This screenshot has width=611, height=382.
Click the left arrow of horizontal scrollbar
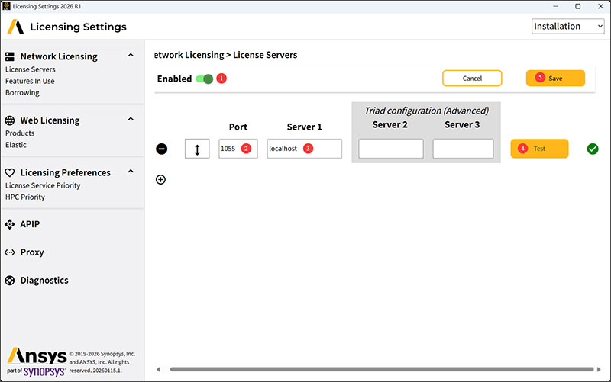(158, 369)
